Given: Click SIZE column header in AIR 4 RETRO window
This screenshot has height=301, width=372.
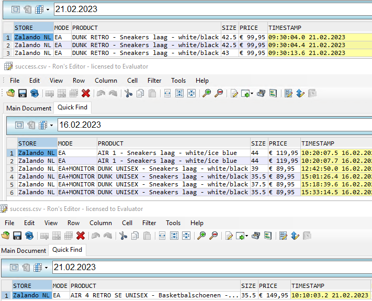Looking at the screenshot, I should [249, 286].
